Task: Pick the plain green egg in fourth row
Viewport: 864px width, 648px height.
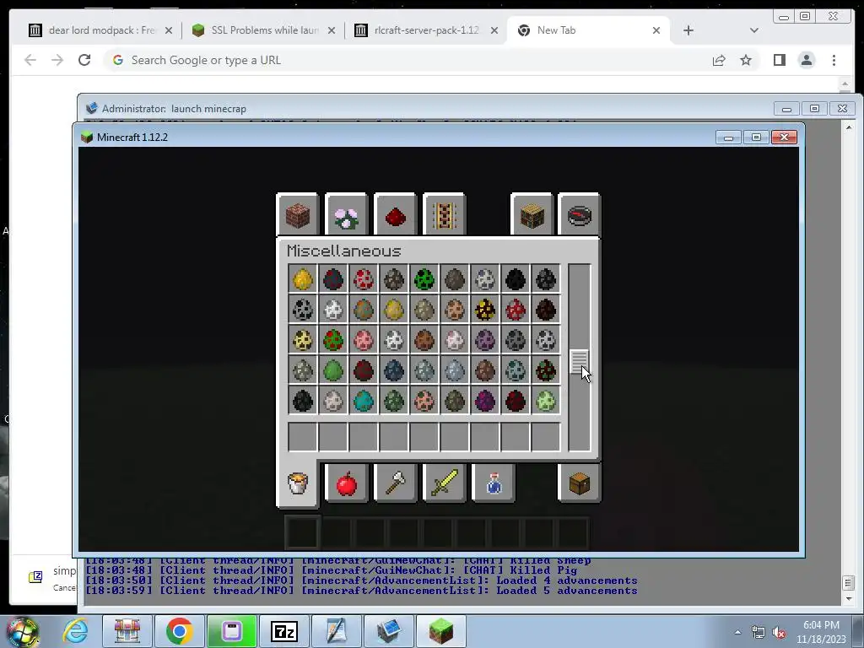Action: tap(332, 370)
